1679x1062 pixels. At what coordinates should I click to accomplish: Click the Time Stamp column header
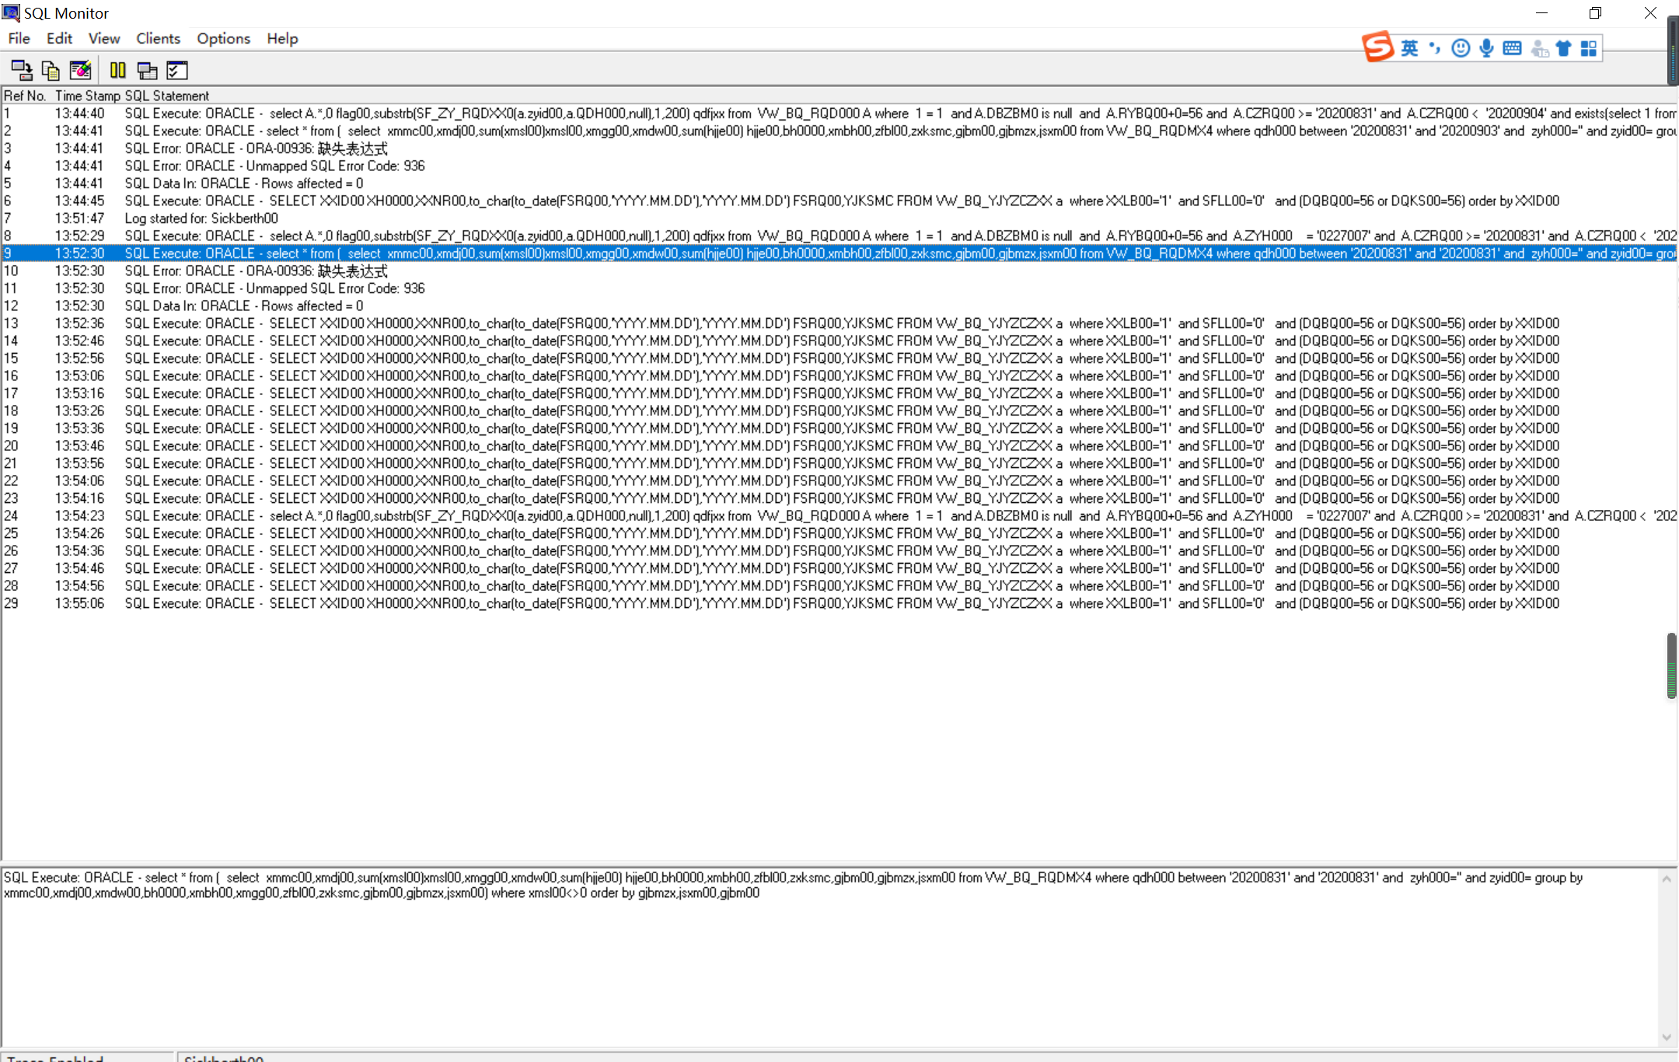pyautogui.click(x=87, y=96)
